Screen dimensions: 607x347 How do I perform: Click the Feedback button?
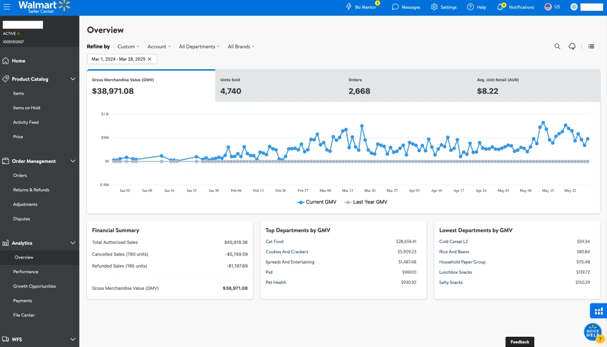[x=519, y=342]
